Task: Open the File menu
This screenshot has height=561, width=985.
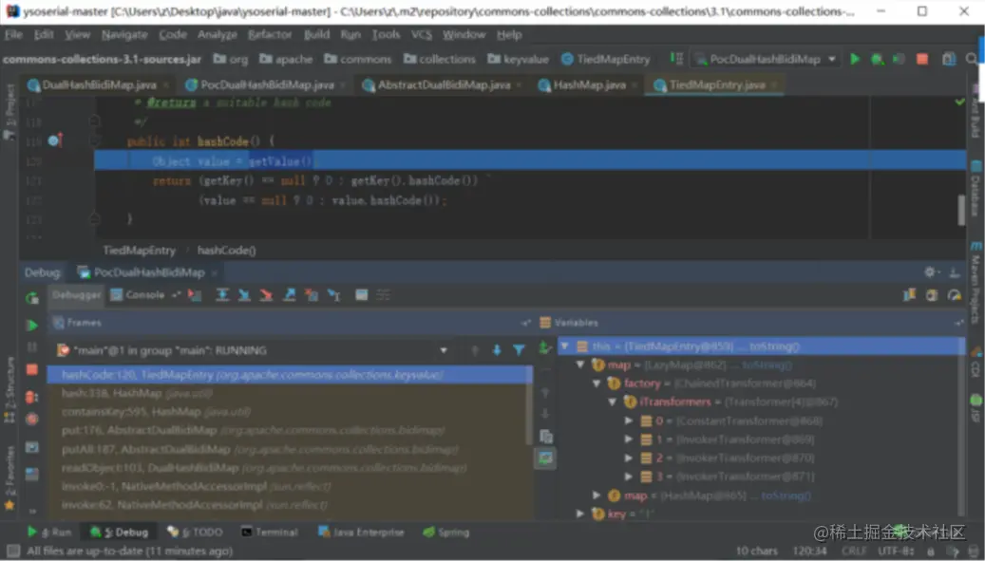Action: pos(13,34)
